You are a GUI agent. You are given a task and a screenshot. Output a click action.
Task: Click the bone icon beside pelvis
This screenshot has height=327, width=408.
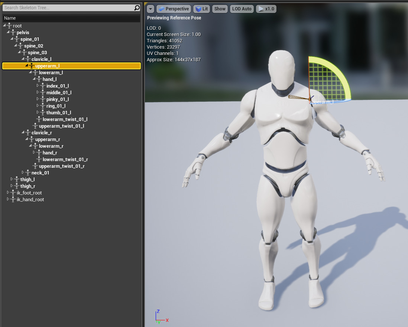13,32
